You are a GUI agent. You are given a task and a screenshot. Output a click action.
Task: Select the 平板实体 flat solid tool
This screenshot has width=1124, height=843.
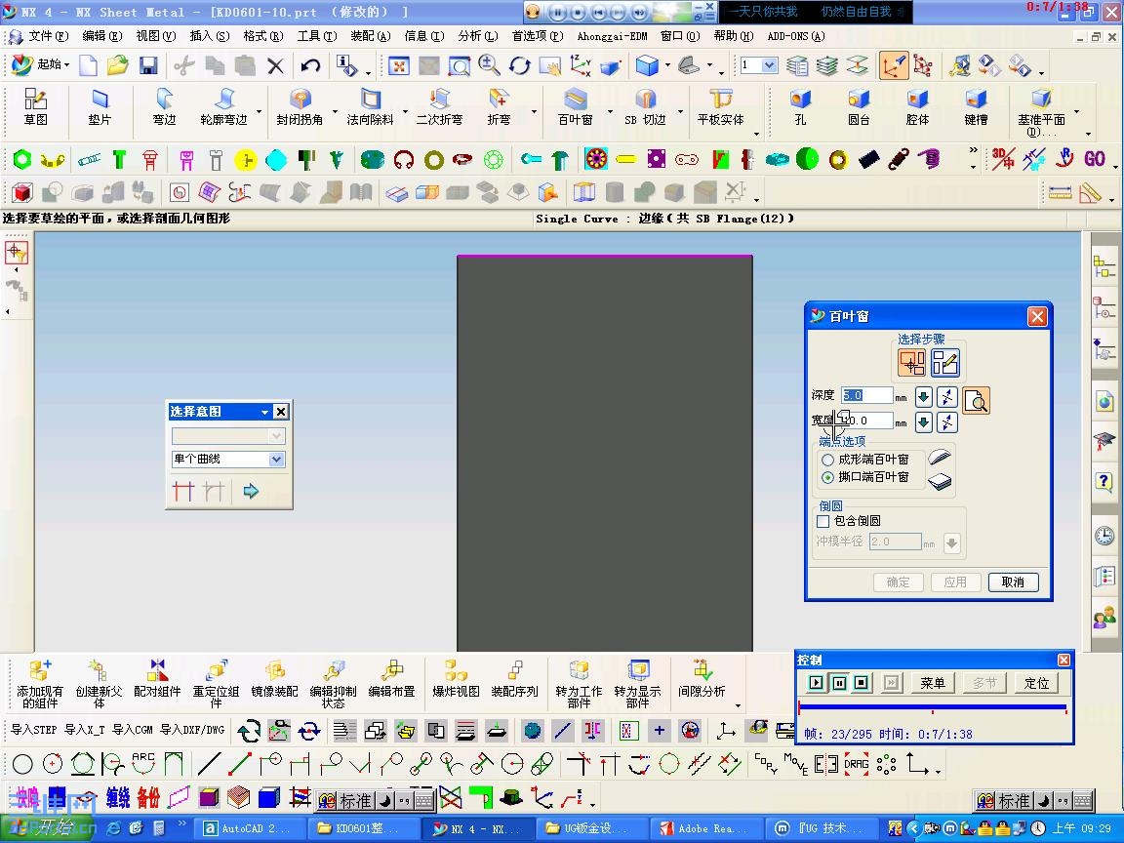[x=720, y=108]
